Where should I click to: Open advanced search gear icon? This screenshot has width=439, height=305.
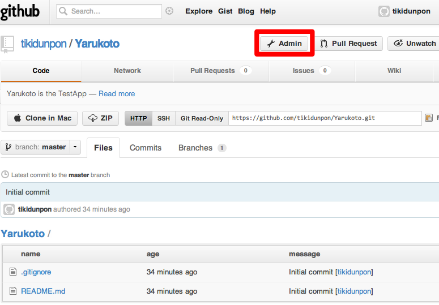click(x=169, y=11)
